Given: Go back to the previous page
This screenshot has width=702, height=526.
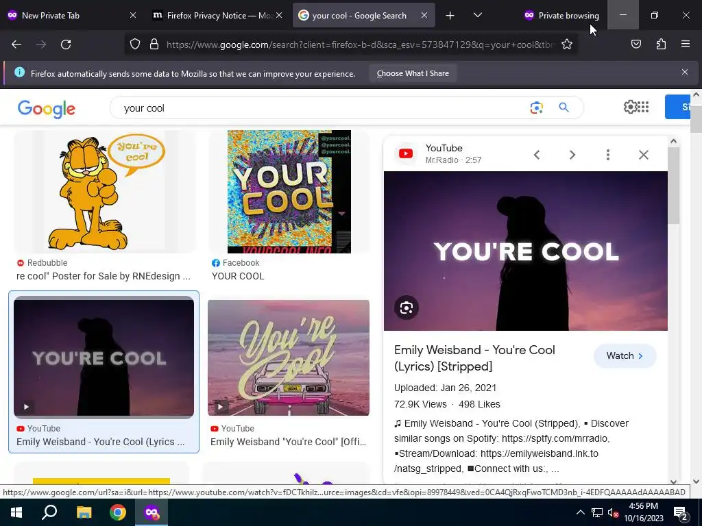Looking at the screenshot, I should click(x=16, y=45).
